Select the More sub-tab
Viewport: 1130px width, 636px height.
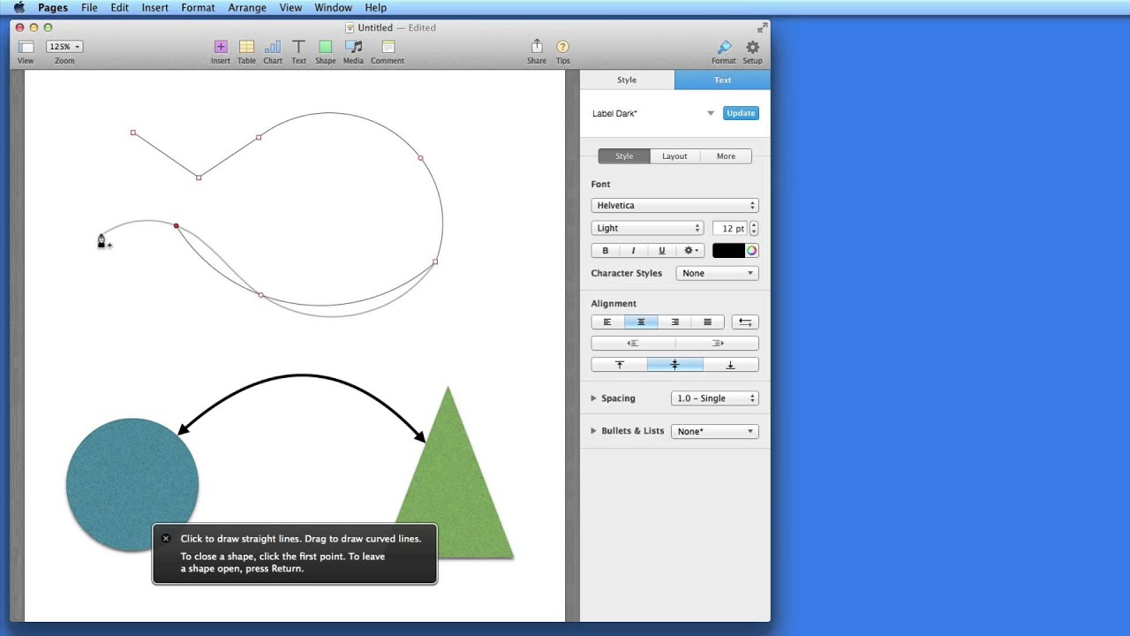pos(726,156)
